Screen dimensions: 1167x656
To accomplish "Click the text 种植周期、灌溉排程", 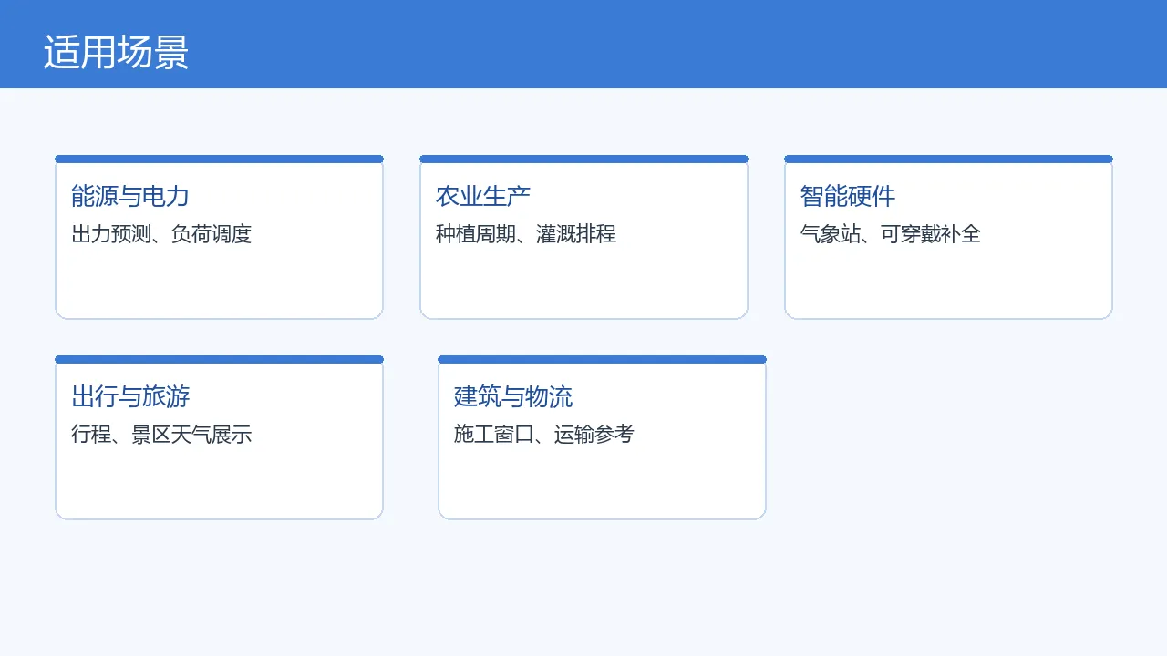I will pyautogui.click(x=526, y=234).
